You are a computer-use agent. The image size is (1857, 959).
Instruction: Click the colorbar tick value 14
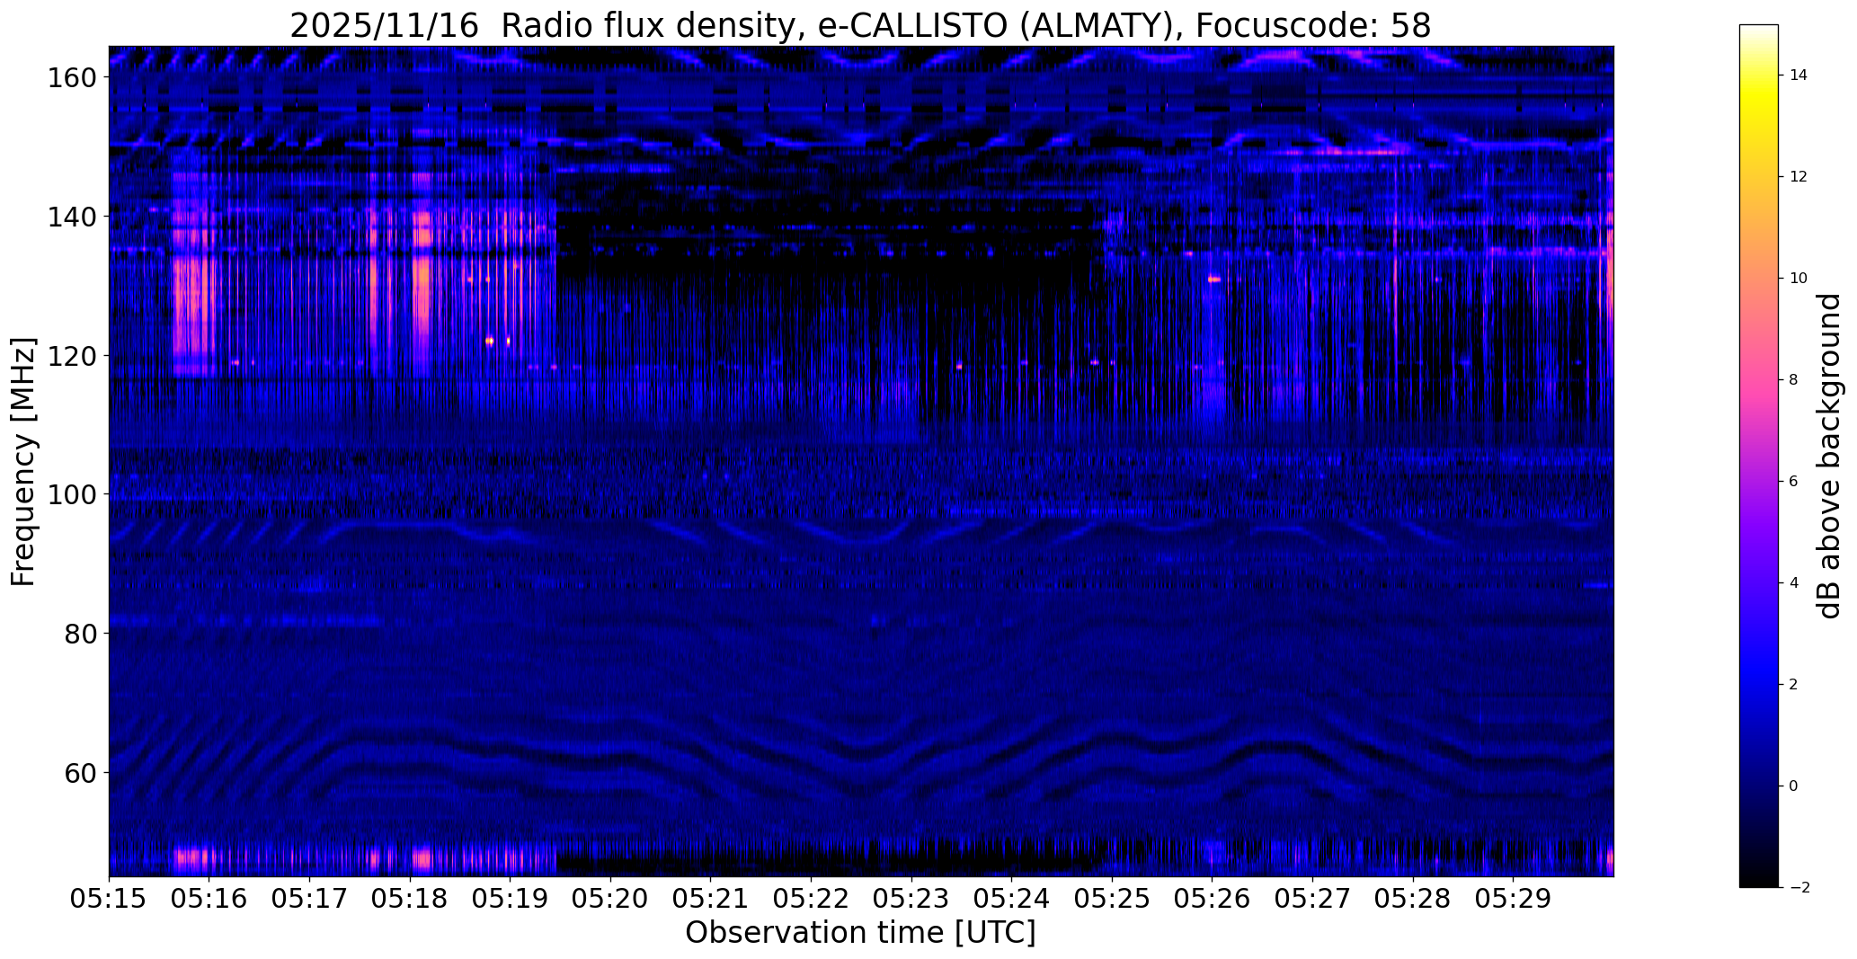(x=1799, y=75)
